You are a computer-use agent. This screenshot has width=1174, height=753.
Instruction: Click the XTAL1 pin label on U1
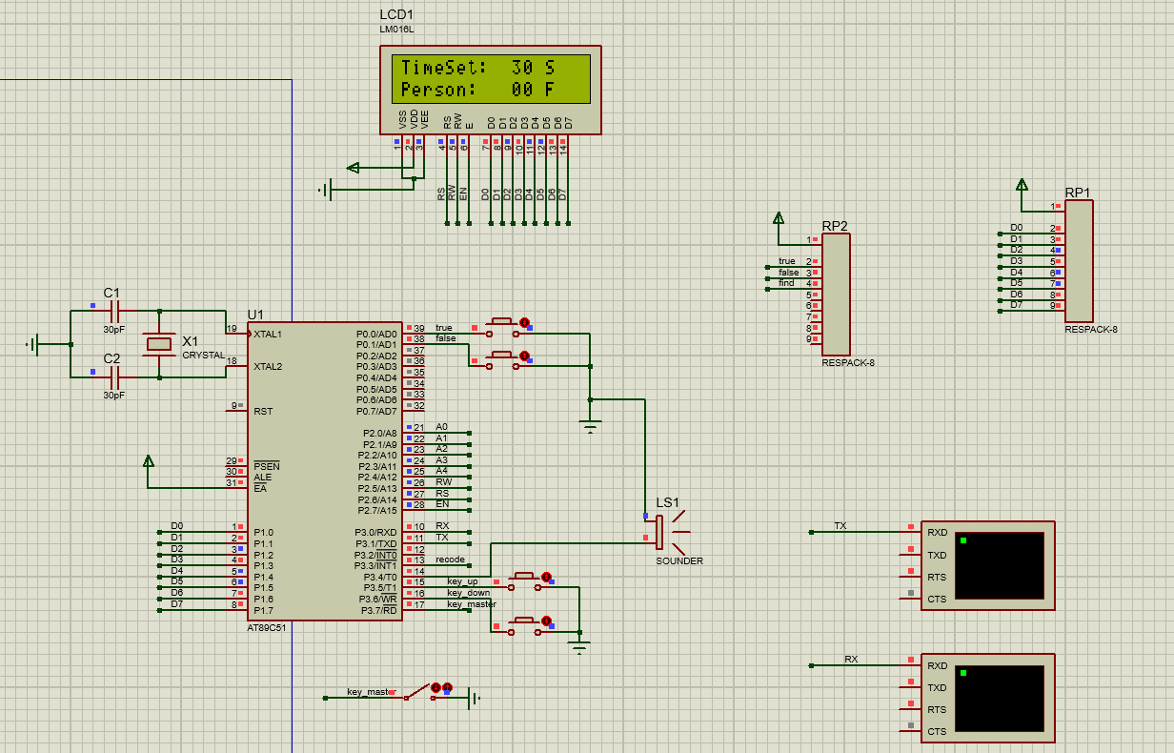coord(268,335)
